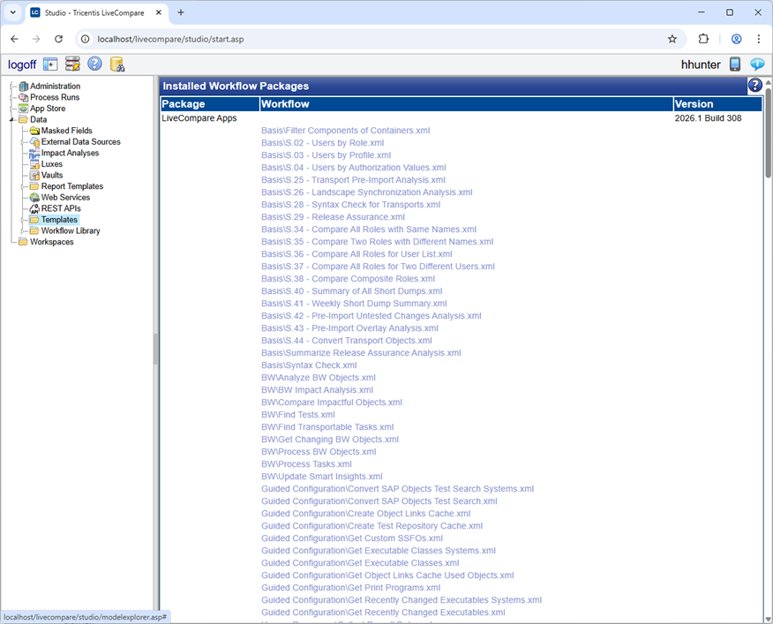
Task: Expand the External Data Sources node
Action: [23, 142]
